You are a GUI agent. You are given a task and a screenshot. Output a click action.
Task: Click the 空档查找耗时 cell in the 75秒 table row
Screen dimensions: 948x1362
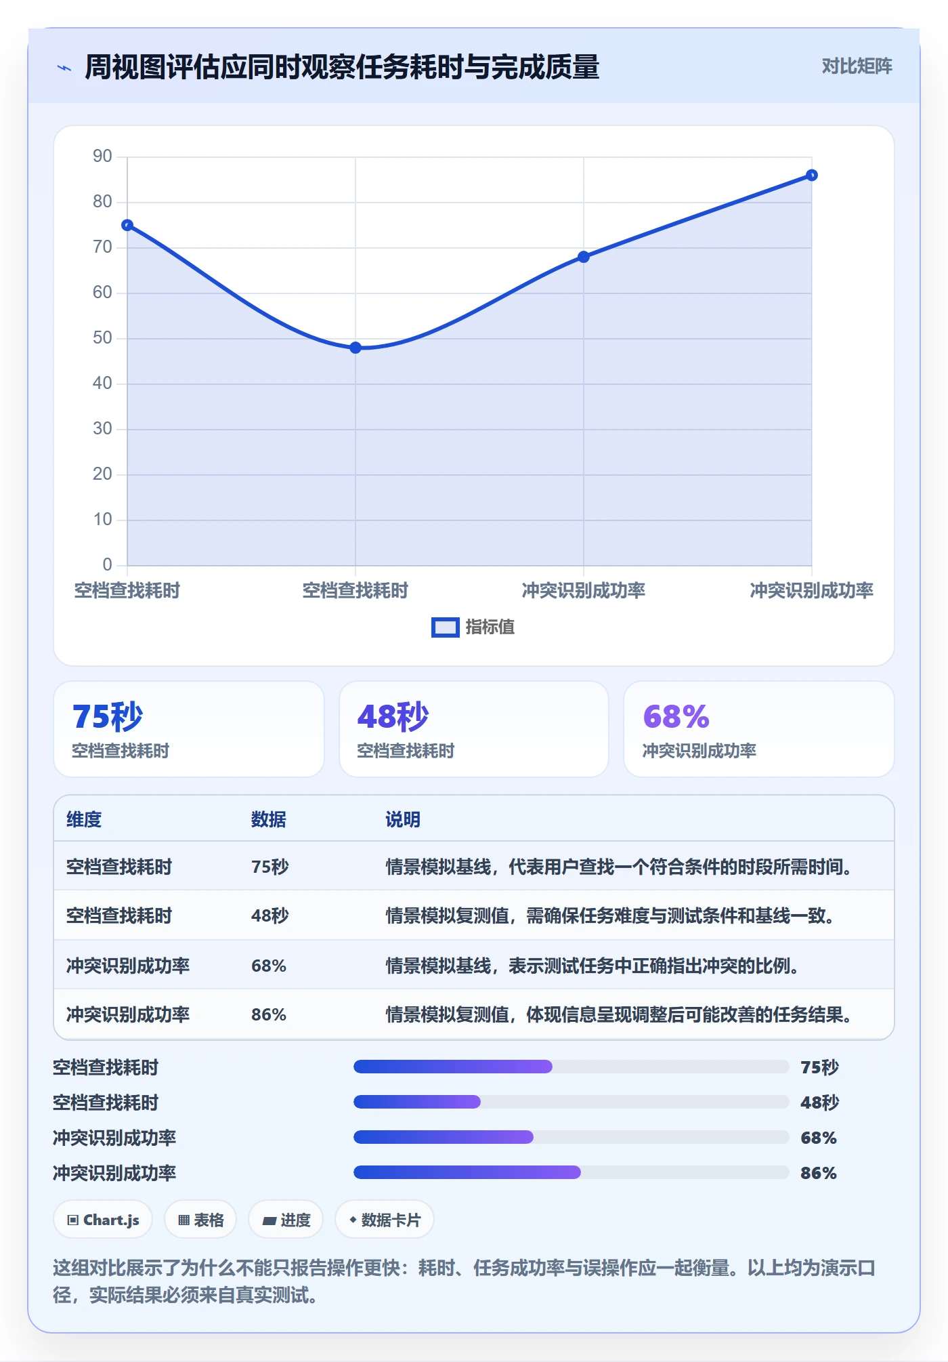point(119,867)
